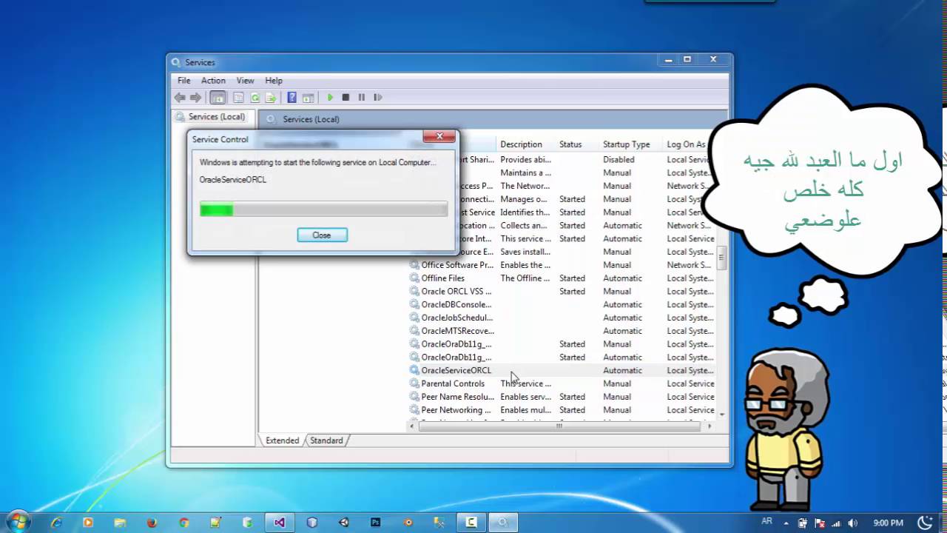
Task: Click the Pause Service icon
Action: (x=362, y=97)
